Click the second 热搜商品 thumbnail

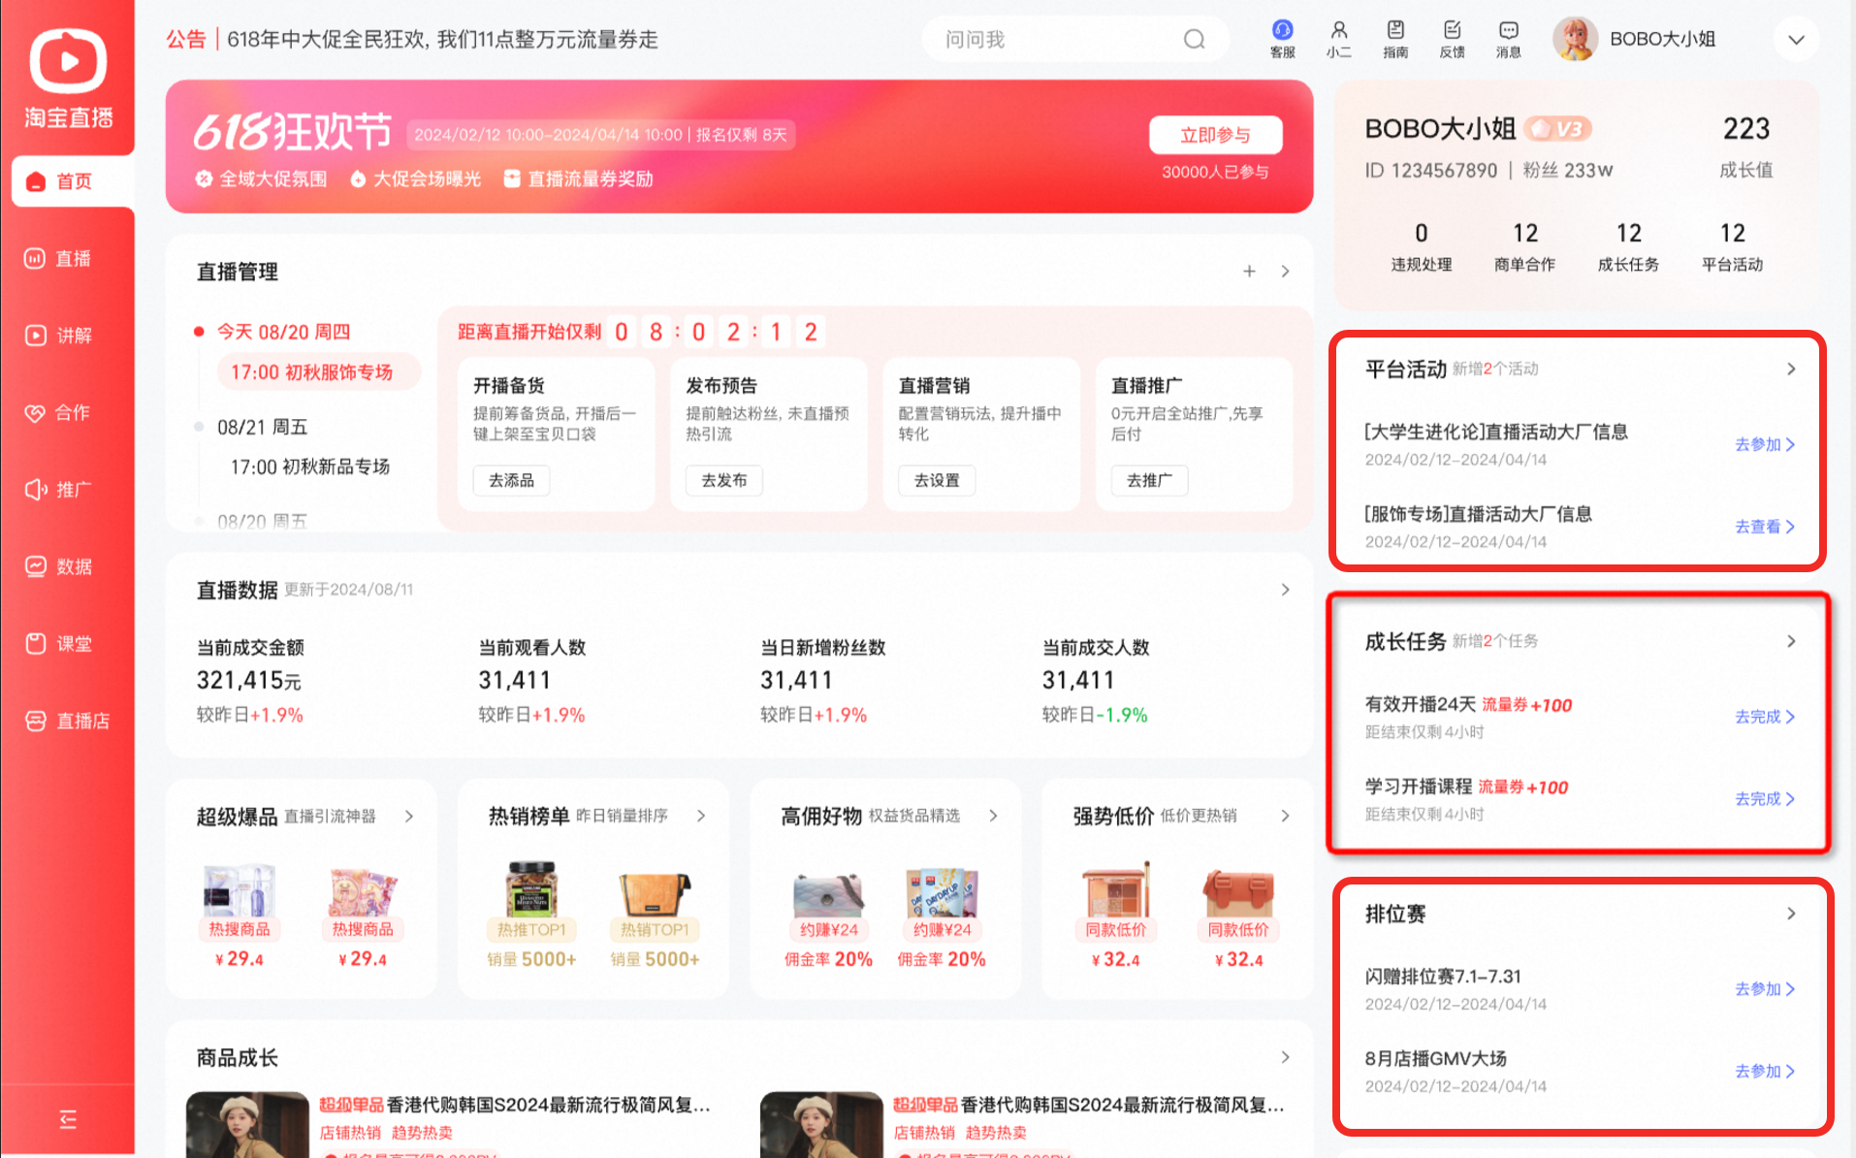click(x=362, y=890)
